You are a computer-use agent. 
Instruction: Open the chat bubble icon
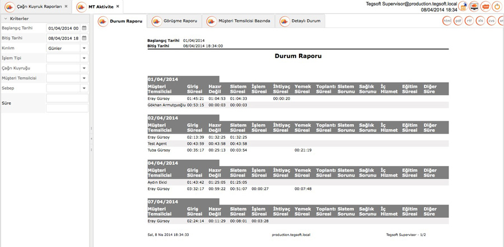point(486,6)
